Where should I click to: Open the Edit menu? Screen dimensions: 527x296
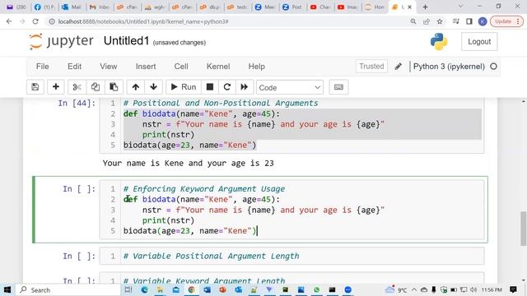[x=74, y=67]
